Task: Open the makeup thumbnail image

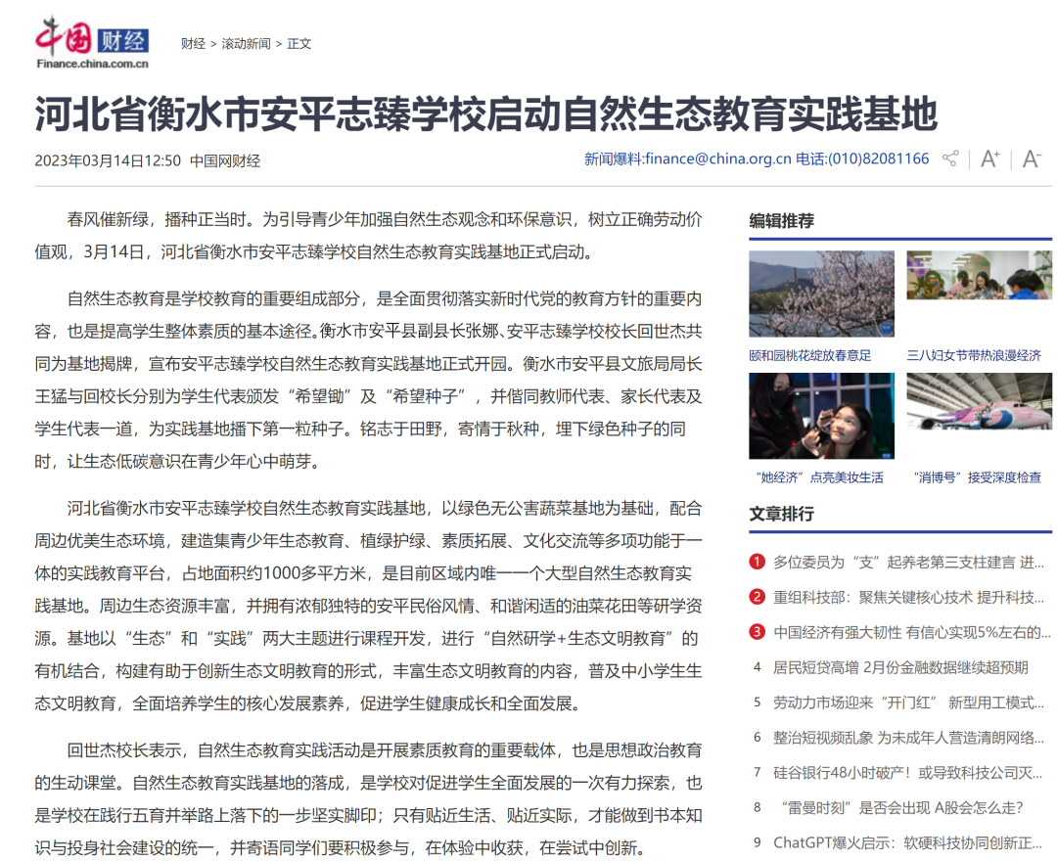Action: 821,416
